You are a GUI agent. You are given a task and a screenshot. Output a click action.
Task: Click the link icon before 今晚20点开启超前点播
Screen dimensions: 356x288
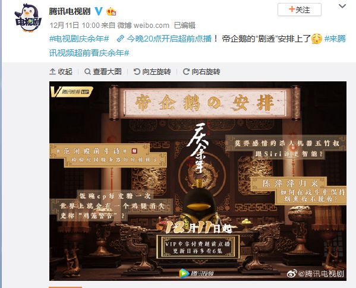[120, 39]
